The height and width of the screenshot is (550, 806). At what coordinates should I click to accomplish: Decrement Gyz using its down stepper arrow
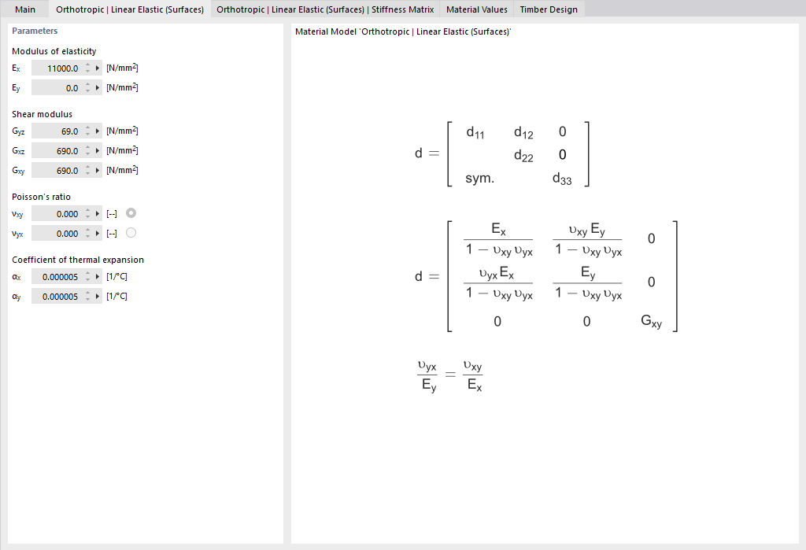(87, 134)
